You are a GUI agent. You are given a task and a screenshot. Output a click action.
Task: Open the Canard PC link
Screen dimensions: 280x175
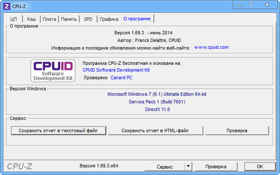(x=121, y=77)
